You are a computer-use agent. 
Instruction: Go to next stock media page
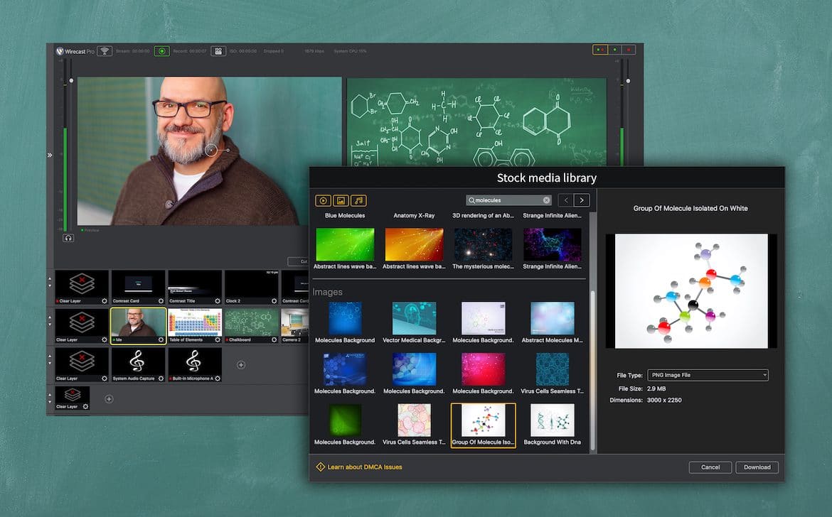582,200
